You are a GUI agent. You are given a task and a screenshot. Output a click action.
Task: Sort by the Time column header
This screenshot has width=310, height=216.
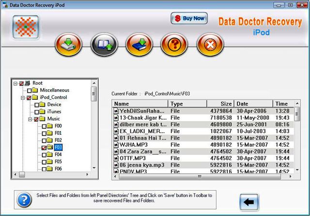pos(283,104)
